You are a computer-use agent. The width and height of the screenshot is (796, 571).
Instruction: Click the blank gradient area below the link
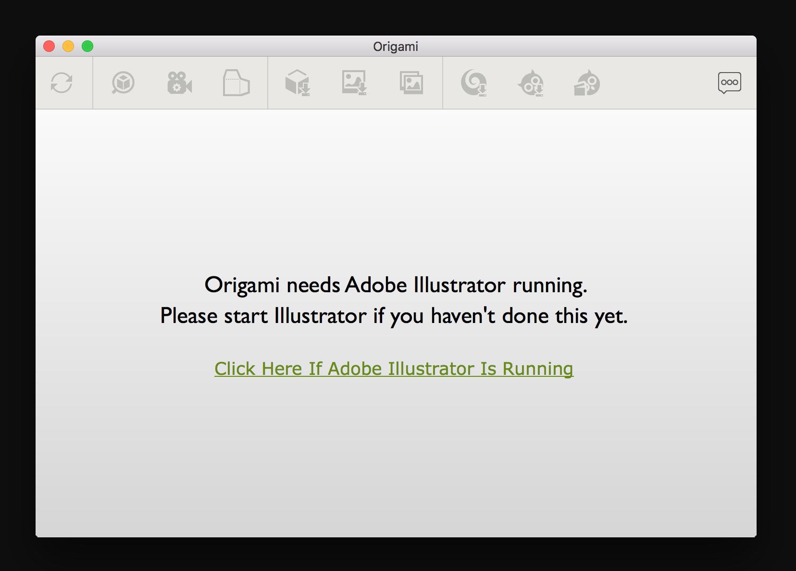(x=396, y=457)
